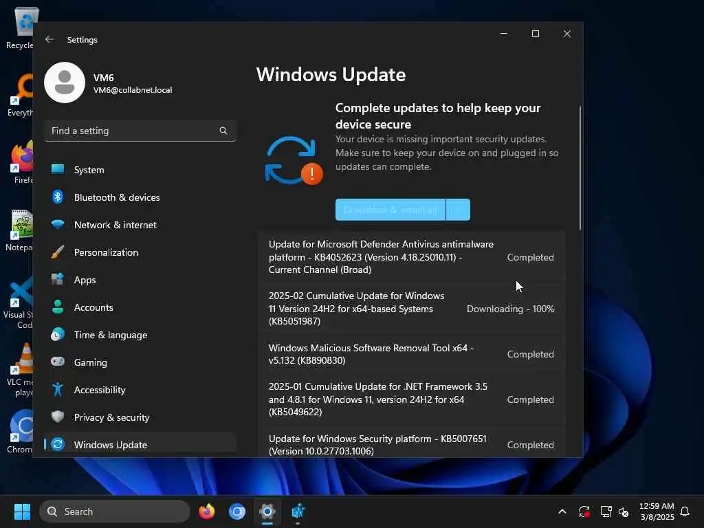Viewport: 704px width, 528px height.
Task: Click the Malicious Software Removal Tool row
Action: point(411,354)
